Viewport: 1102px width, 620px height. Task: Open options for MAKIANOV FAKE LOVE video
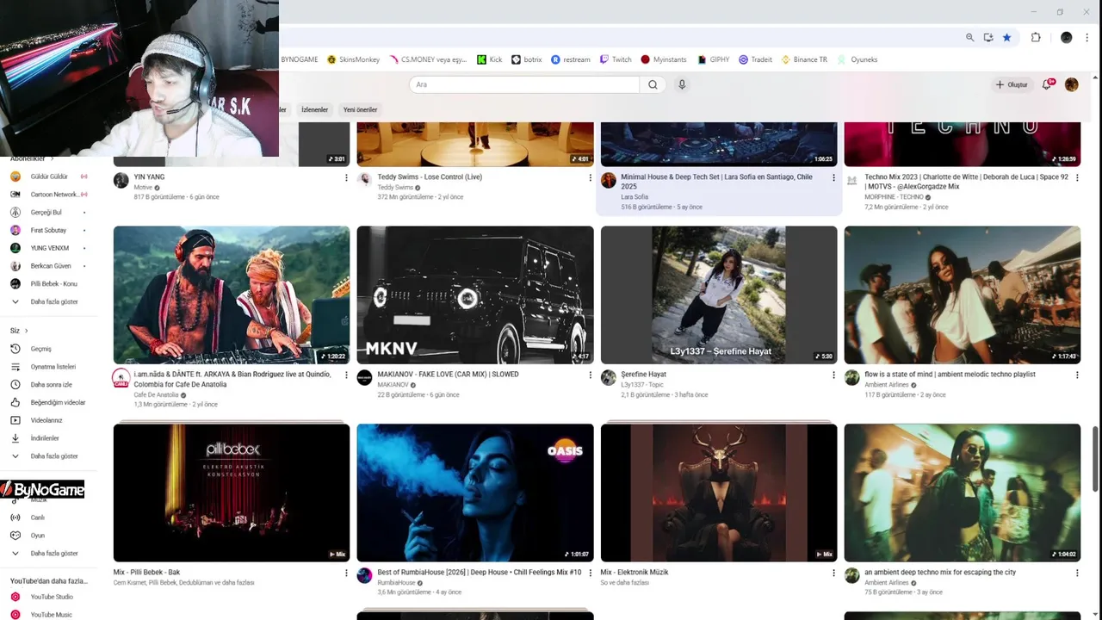590,375
